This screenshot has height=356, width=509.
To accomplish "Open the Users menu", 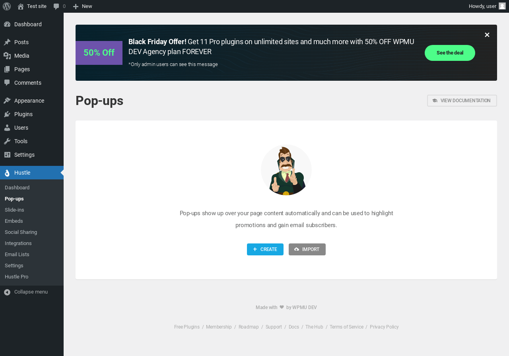I will 32,128.
